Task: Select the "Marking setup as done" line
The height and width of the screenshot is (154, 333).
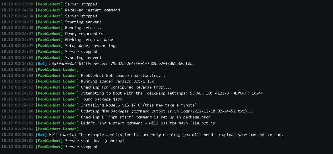Action: [x=89, y=40]
